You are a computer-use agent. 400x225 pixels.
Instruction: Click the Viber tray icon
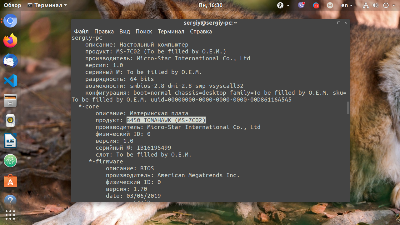pos(301,5)
